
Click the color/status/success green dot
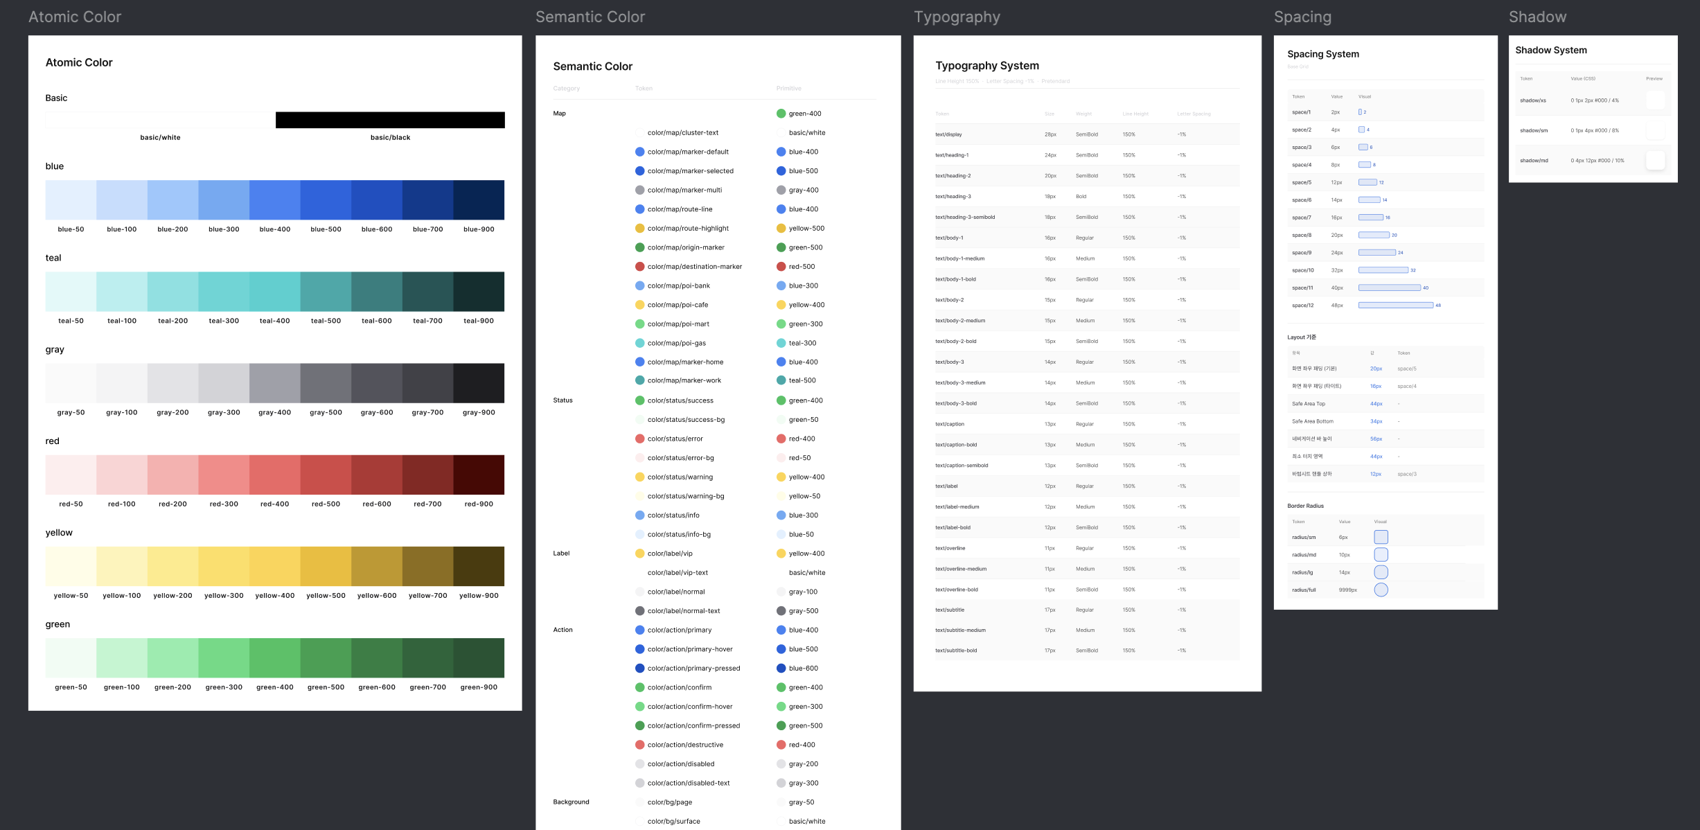point(640,400)
